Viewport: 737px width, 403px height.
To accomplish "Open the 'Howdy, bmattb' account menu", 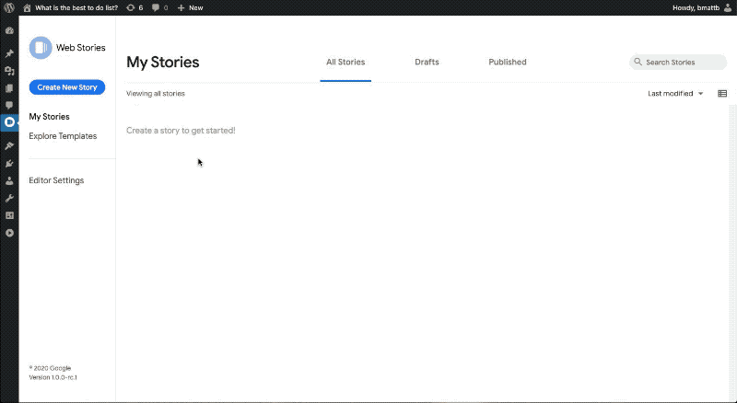I will click(x=702, y=7).
